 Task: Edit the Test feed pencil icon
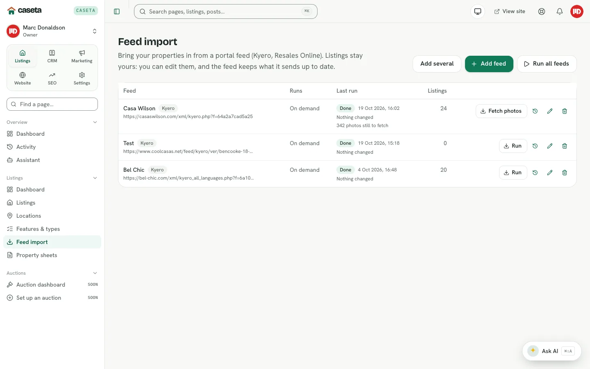tap(550, 146)
